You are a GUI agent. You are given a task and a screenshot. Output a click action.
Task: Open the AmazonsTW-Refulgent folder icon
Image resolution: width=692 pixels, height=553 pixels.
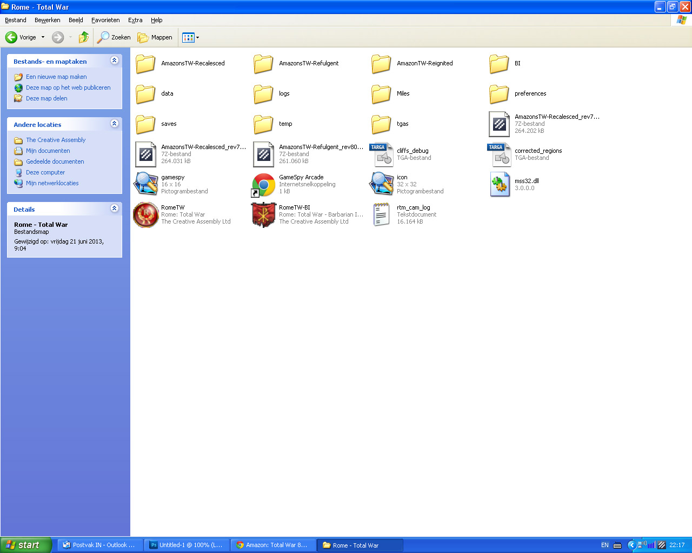[264, 64]
